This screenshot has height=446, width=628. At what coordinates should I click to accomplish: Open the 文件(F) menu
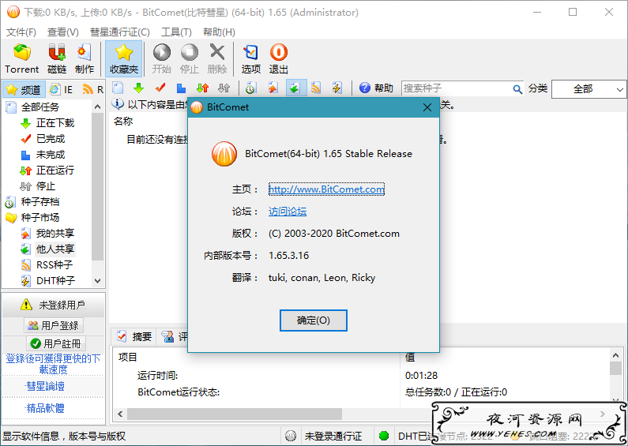pyautogui.click(x=21, y=32)
